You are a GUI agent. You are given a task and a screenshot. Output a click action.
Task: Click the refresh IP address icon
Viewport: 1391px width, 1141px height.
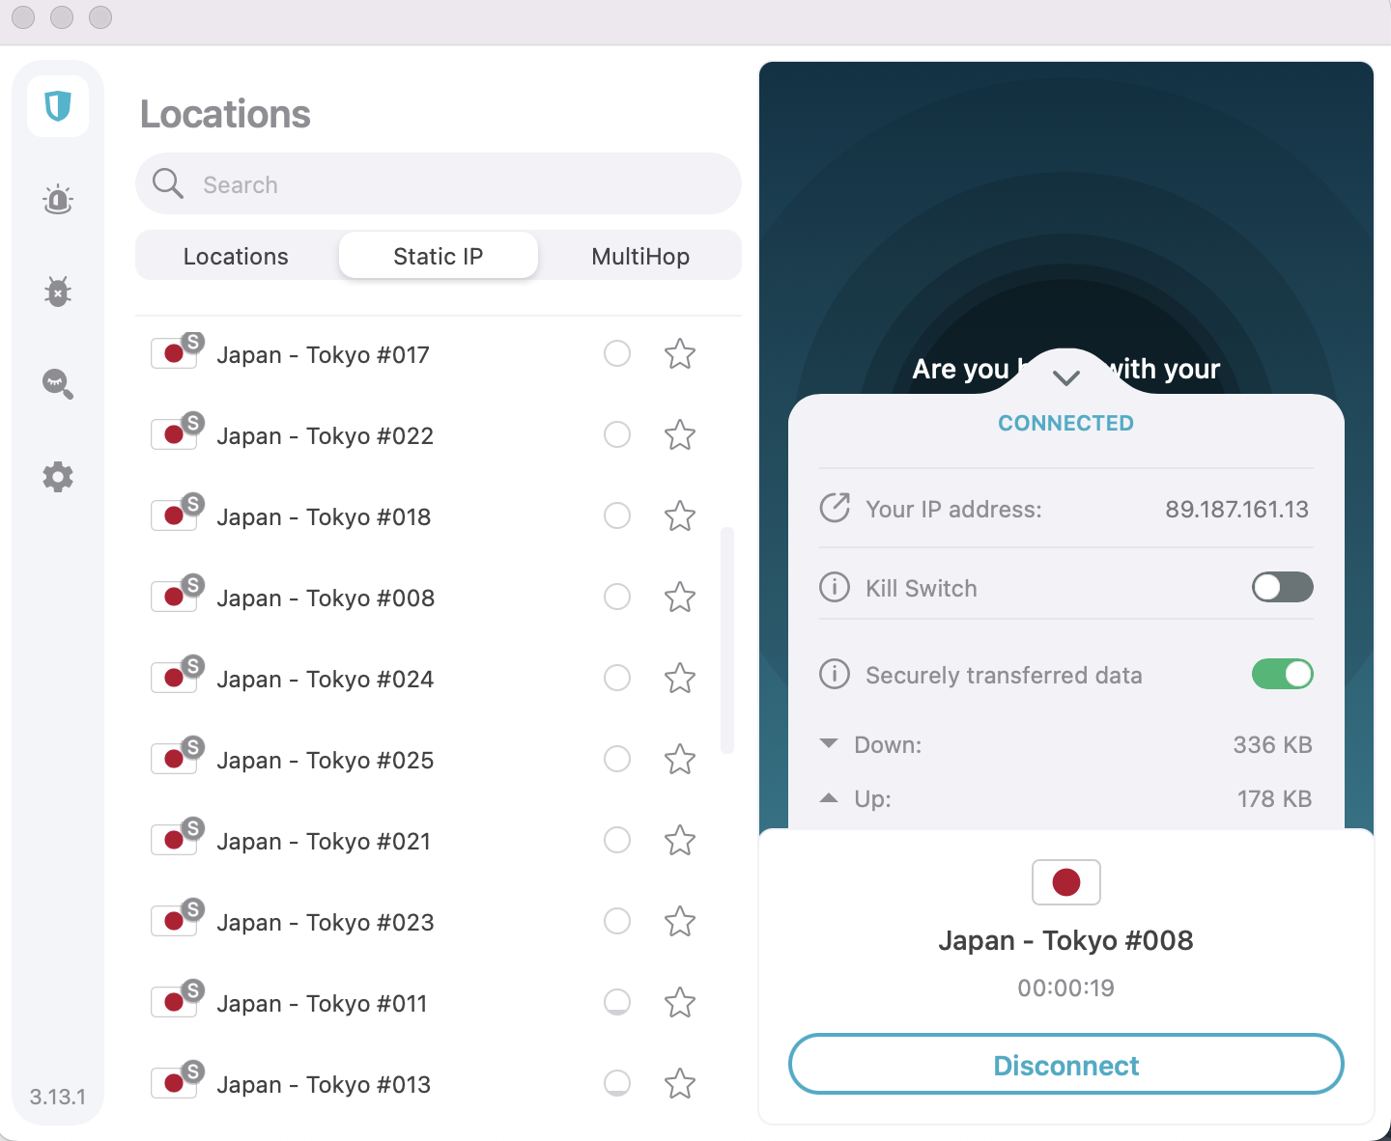click(835, 508)
